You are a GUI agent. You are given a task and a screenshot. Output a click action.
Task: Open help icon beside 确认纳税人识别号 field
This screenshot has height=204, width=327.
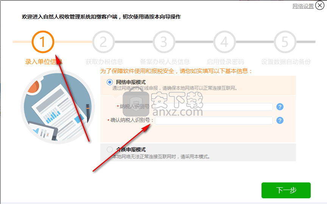coord(280,120)
